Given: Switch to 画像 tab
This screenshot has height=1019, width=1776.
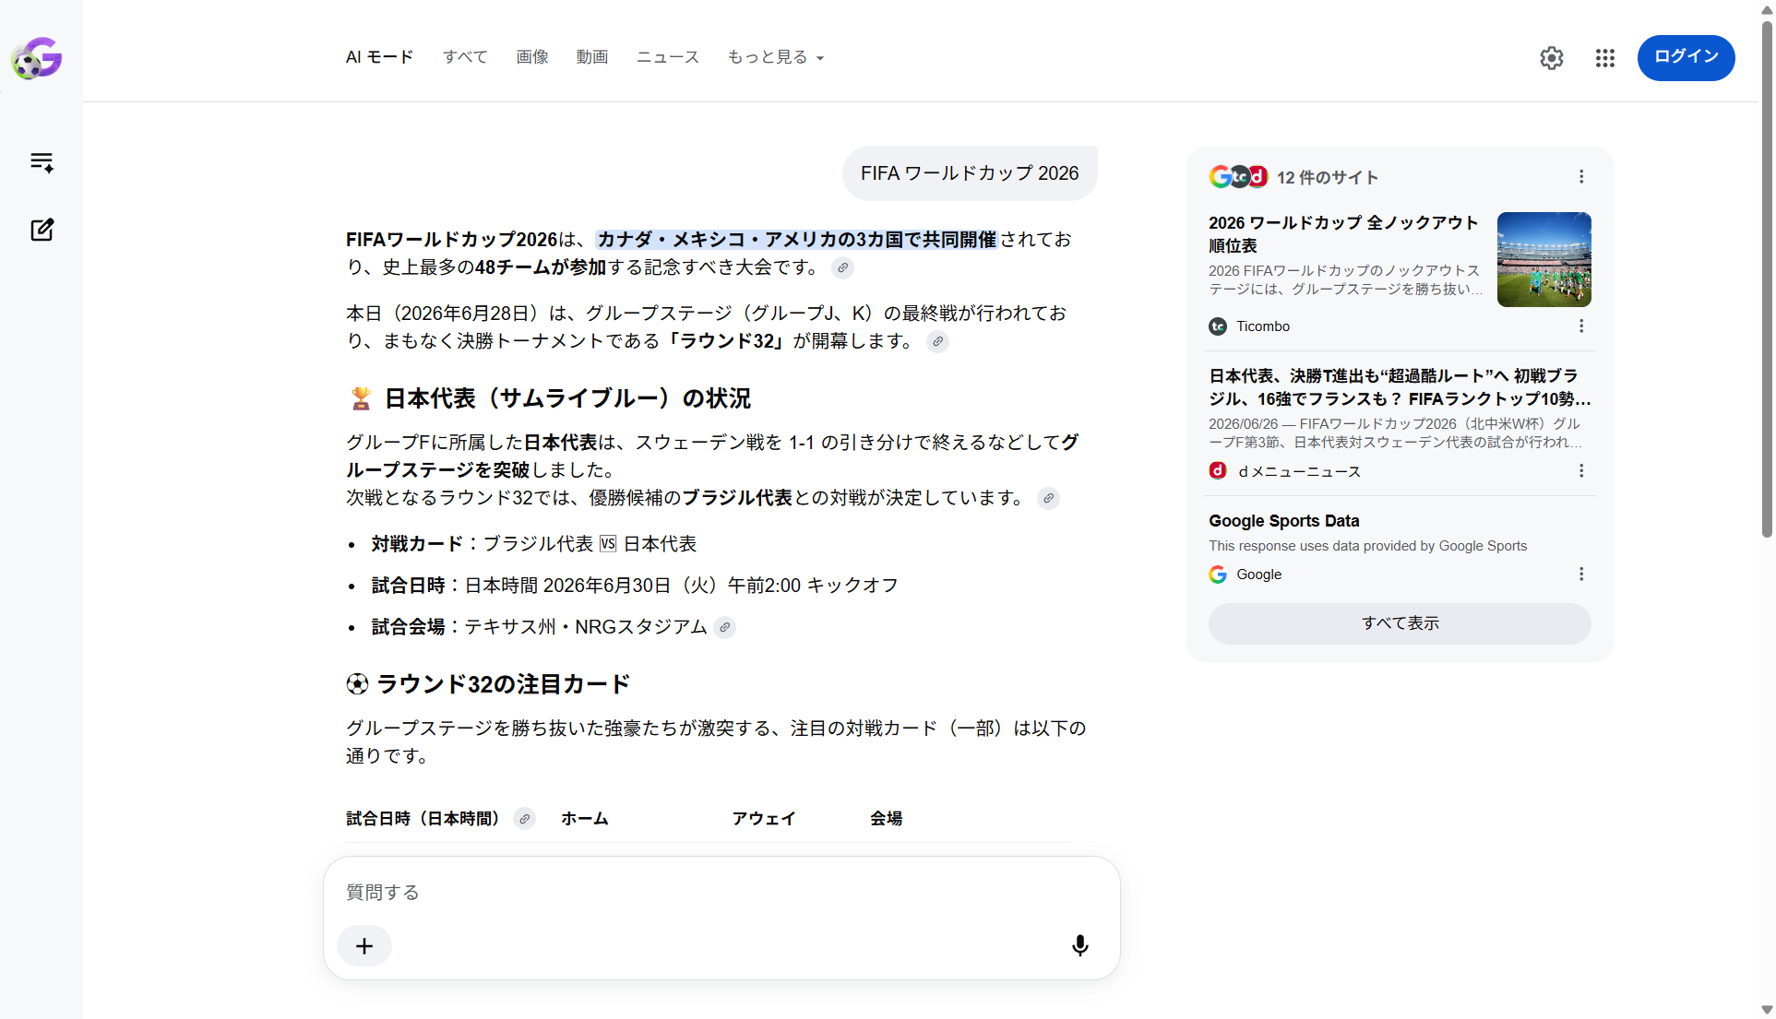Looking at the screenshot, I should point(532,57).
